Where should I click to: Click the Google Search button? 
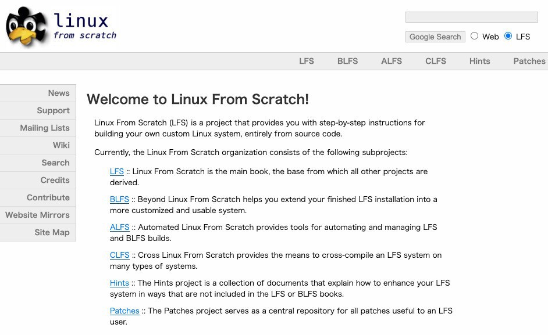point(435,37)
